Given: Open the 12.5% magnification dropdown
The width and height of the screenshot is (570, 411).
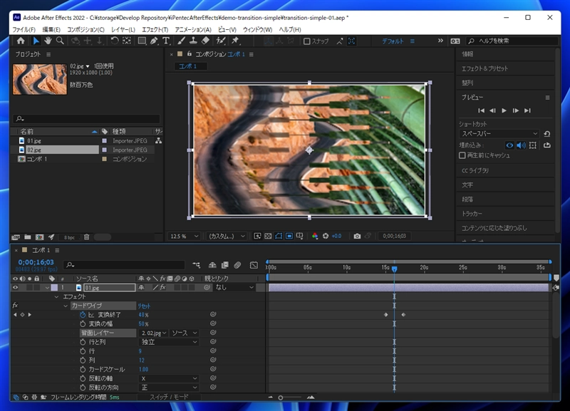Looking at the screenshot, I should coord(185,236).
